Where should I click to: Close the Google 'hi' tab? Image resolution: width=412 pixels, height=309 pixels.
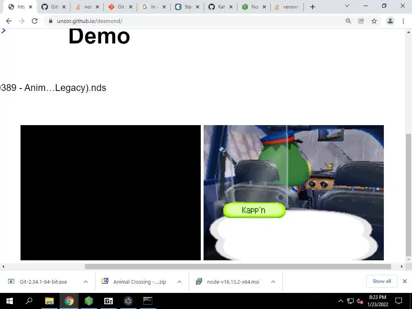coord(164,7)
